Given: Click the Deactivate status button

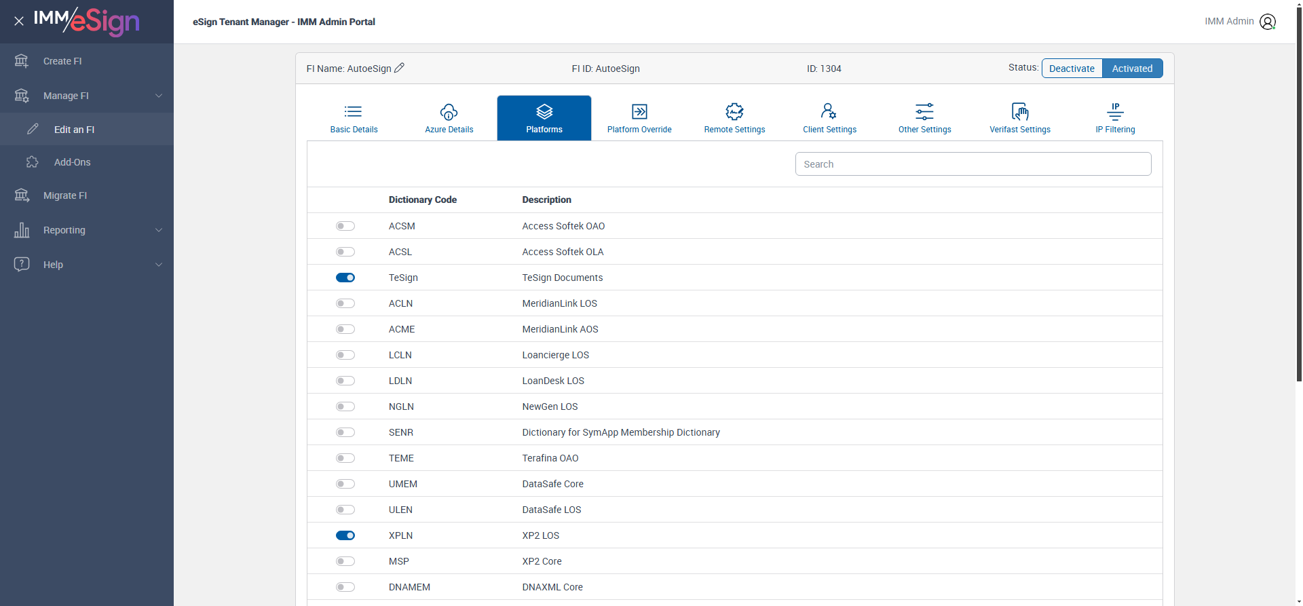Looking at the screenshot, I should point(1072,69).
